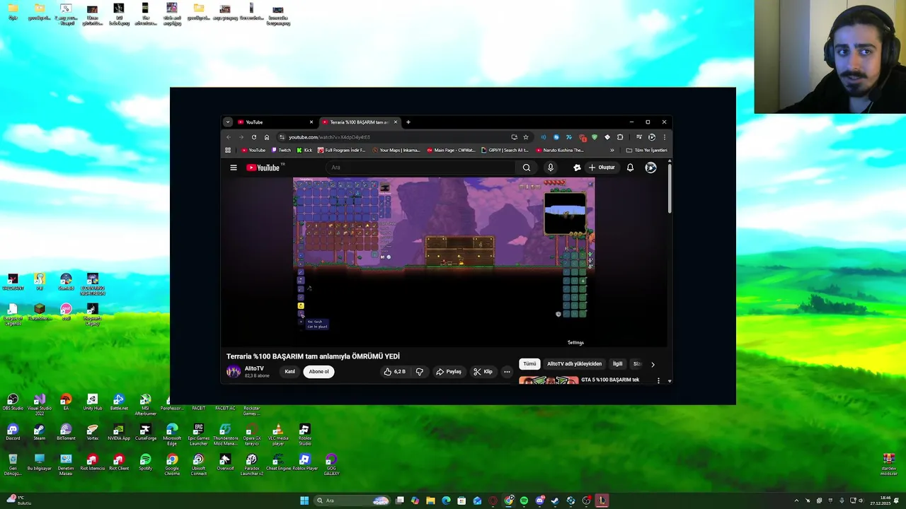Dislike the Terraria video
The width and height of the screenshot is (906, 509).
[x=420, y=371]
